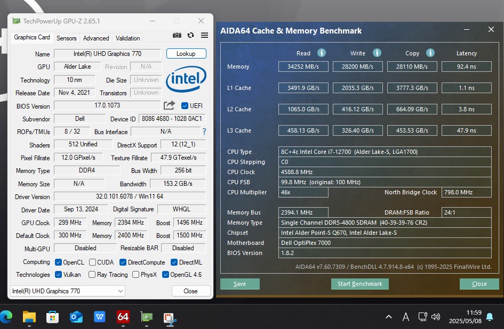Screen dimensions: 504x329
Task: Click the Bus Interface question mark help
Action: (x=204, y=131)
